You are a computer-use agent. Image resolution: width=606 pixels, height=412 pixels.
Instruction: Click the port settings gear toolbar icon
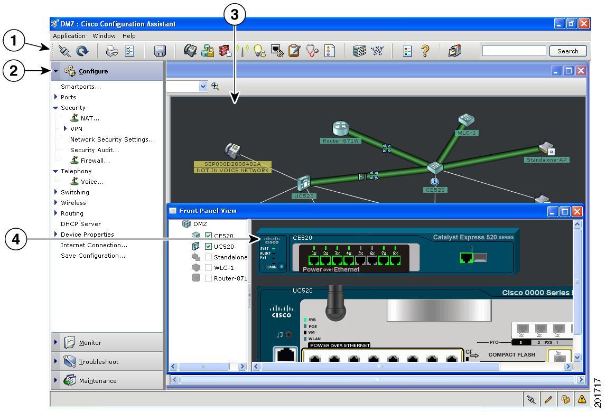coord(277,51)
